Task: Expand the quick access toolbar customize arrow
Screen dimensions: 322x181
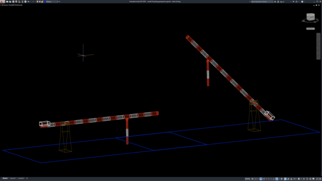Action: (x=59, y=2)
